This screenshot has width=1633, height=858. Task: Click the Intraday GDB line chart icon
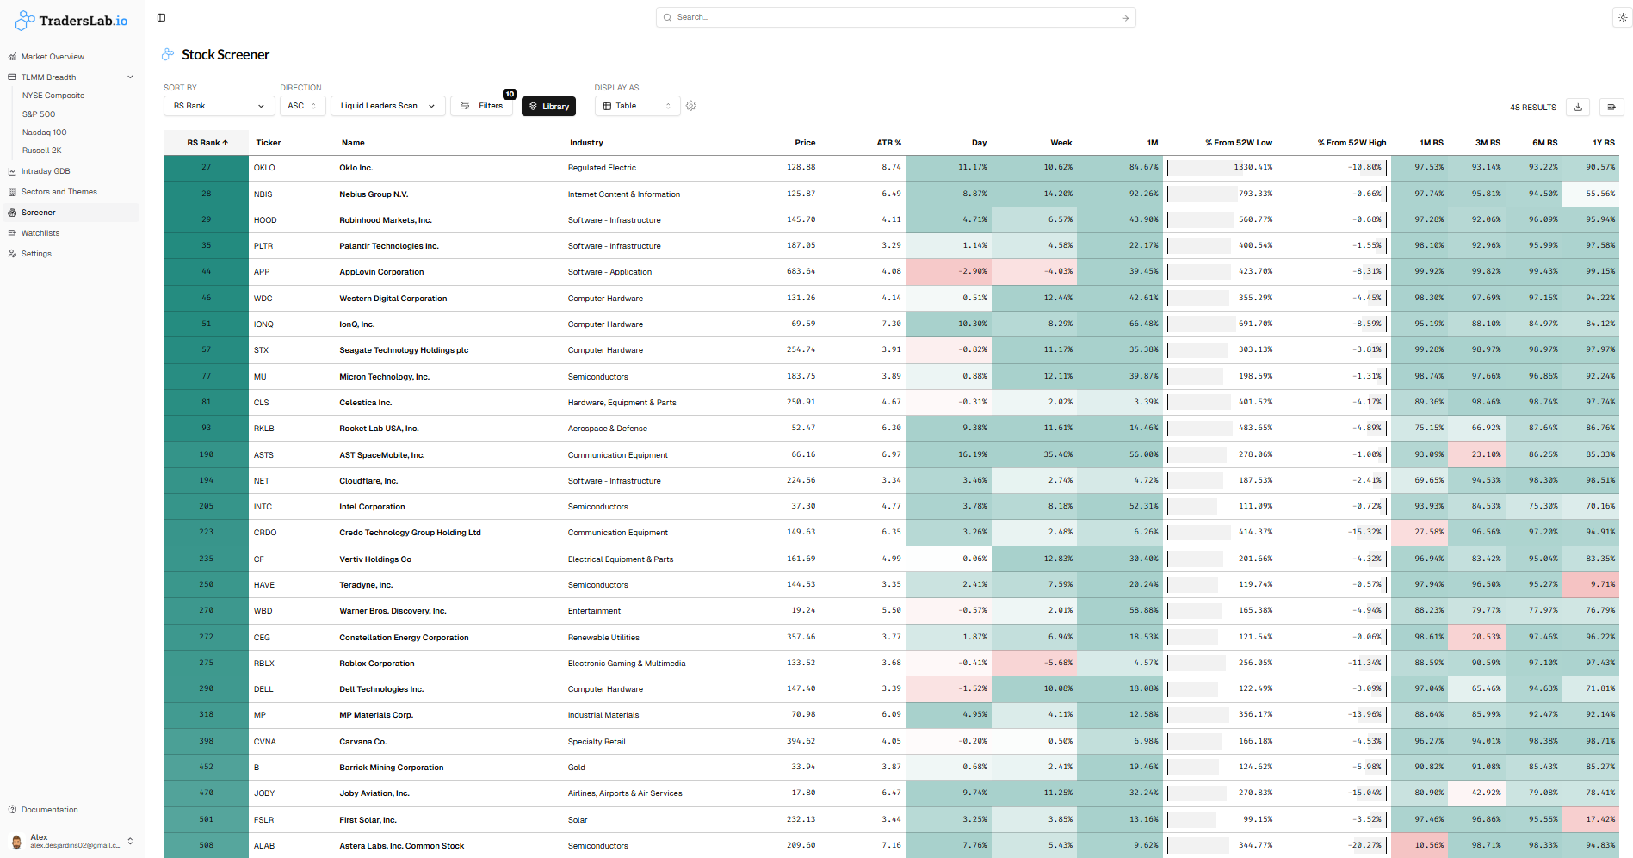pyautogui.click(x=12, y=171)
